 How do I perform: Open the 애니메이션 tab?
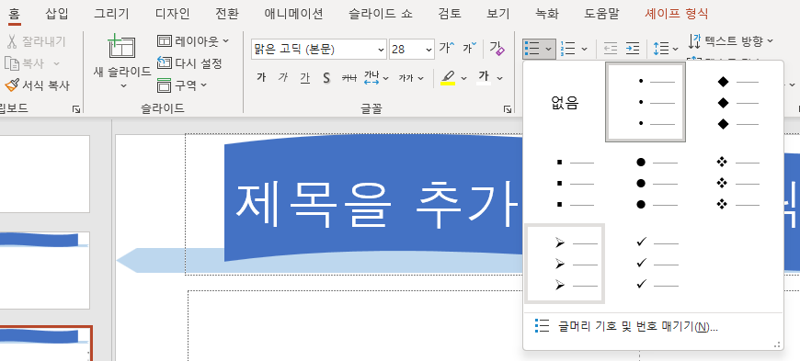[293, 14]
